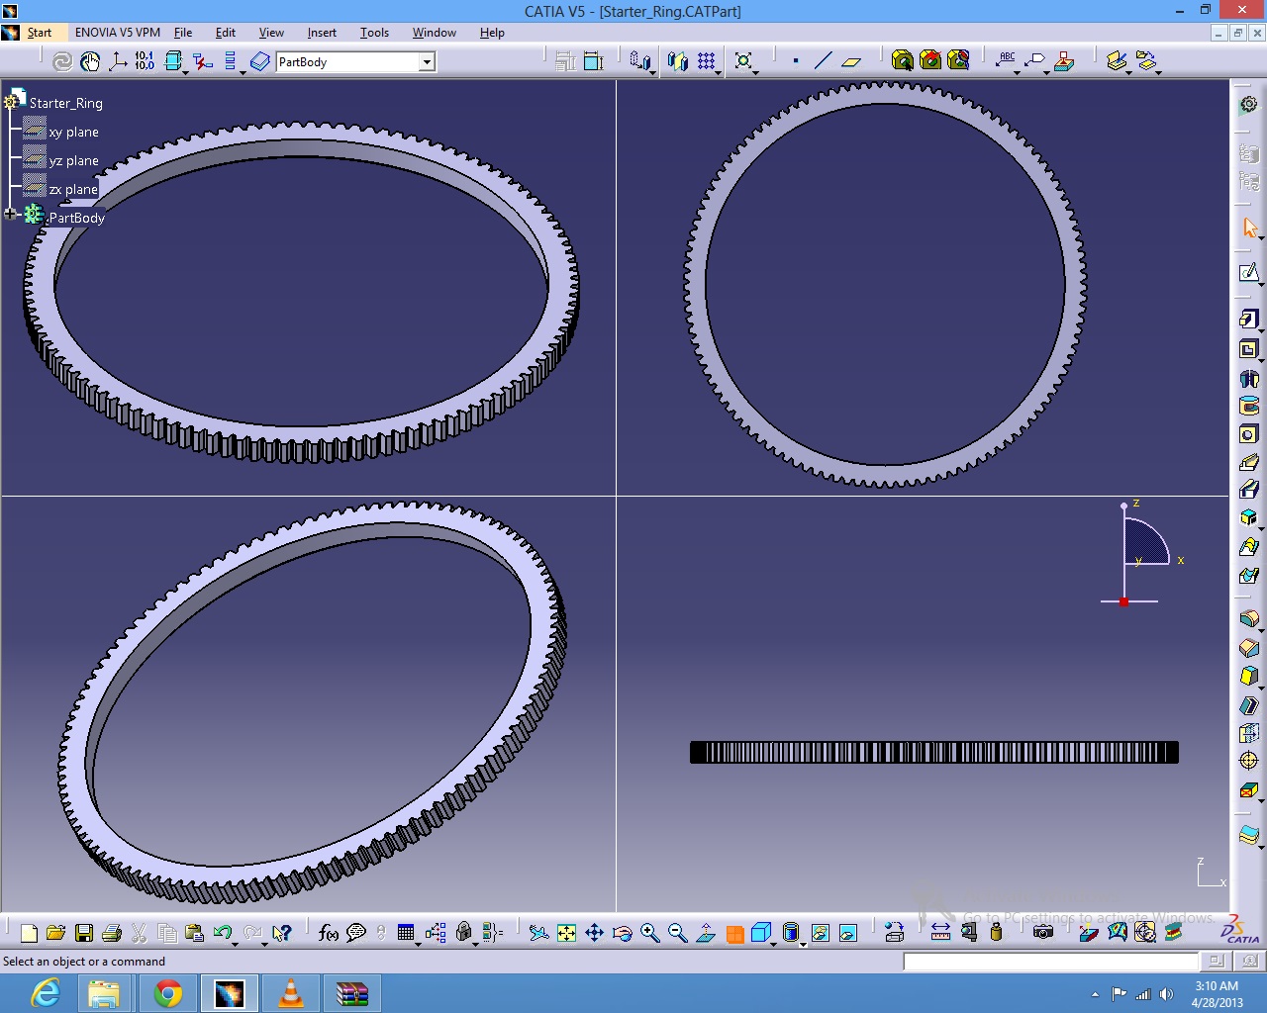The height and width of the screenshot is (1013, 1267).
Task: Toggle Swap visible space icon
Action: 848,932
